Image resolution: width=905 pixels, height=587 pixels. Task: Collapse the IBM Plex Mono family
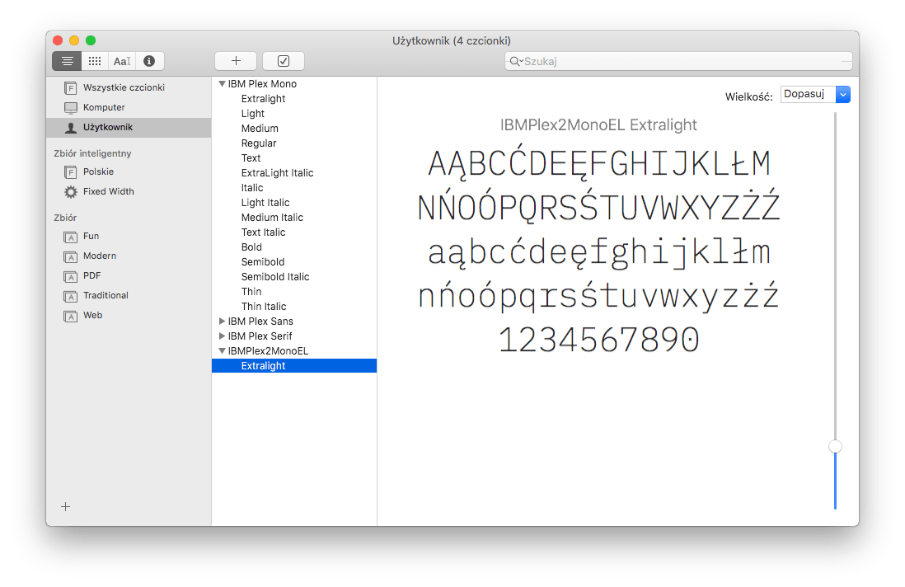click(x=222, y=84)
